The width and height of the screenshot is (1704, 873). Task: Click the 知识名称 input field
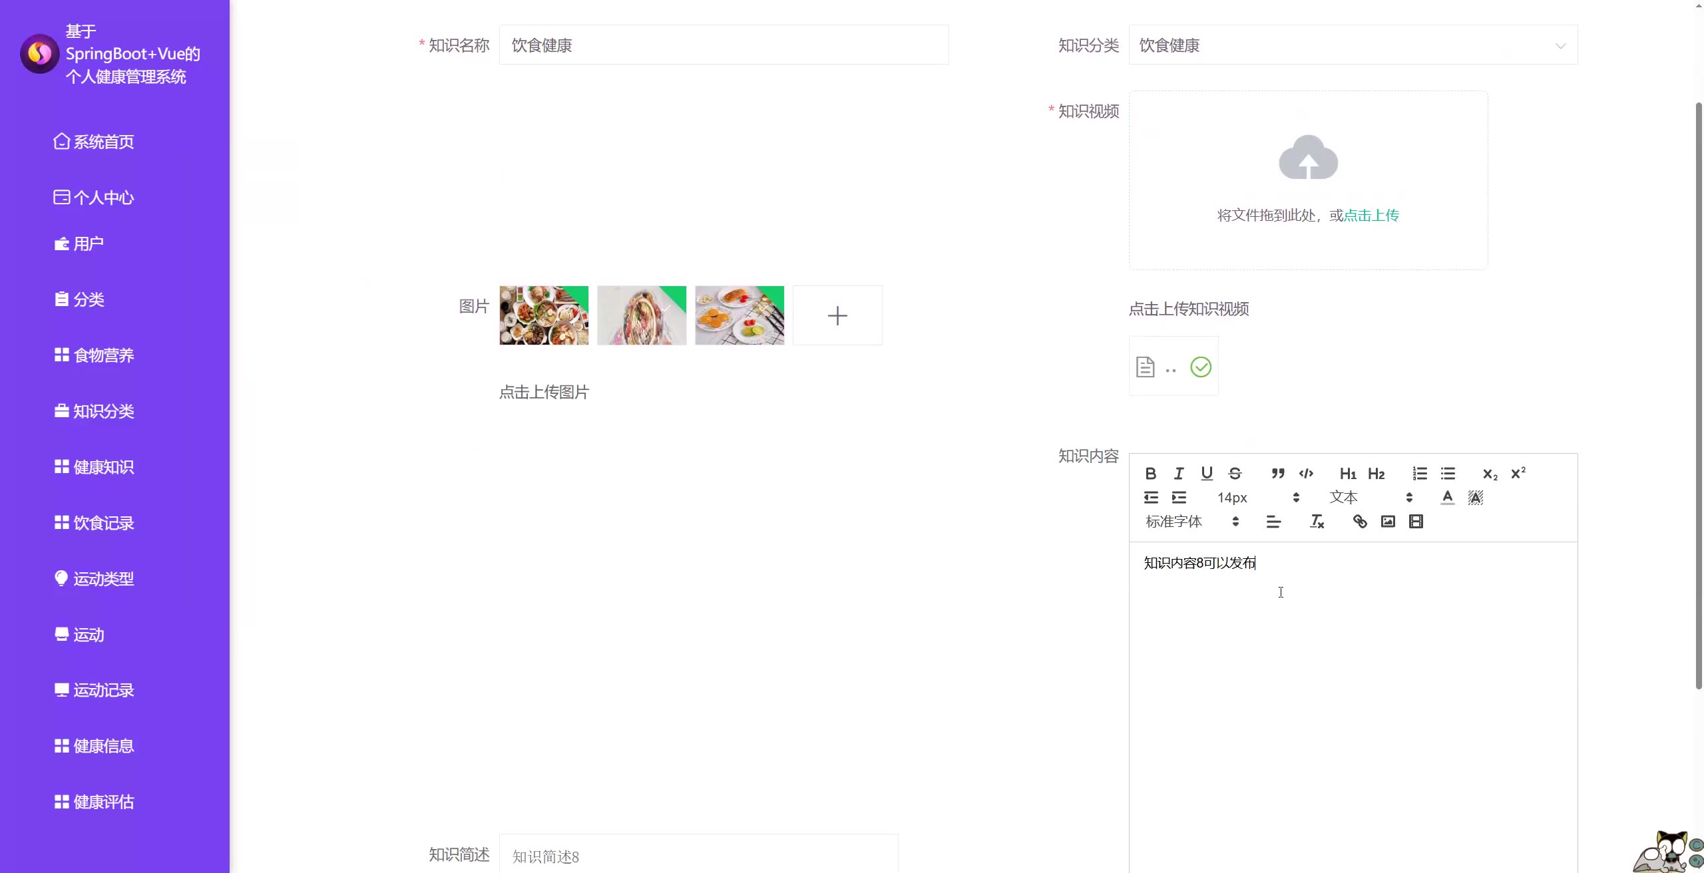tap(724, 45)
